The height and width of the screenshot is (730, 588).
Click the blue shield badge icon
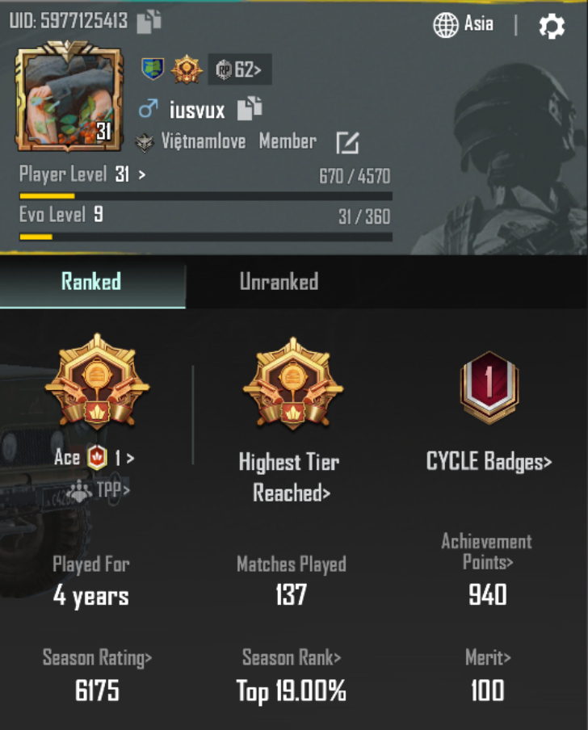pyautogui.click(x=153, y=69)
